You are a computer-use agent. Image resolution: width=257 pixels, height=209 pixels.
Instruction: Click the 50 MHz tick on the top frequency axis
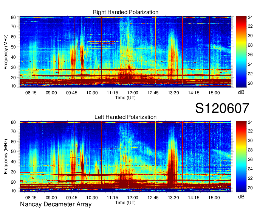pos(13,47)
